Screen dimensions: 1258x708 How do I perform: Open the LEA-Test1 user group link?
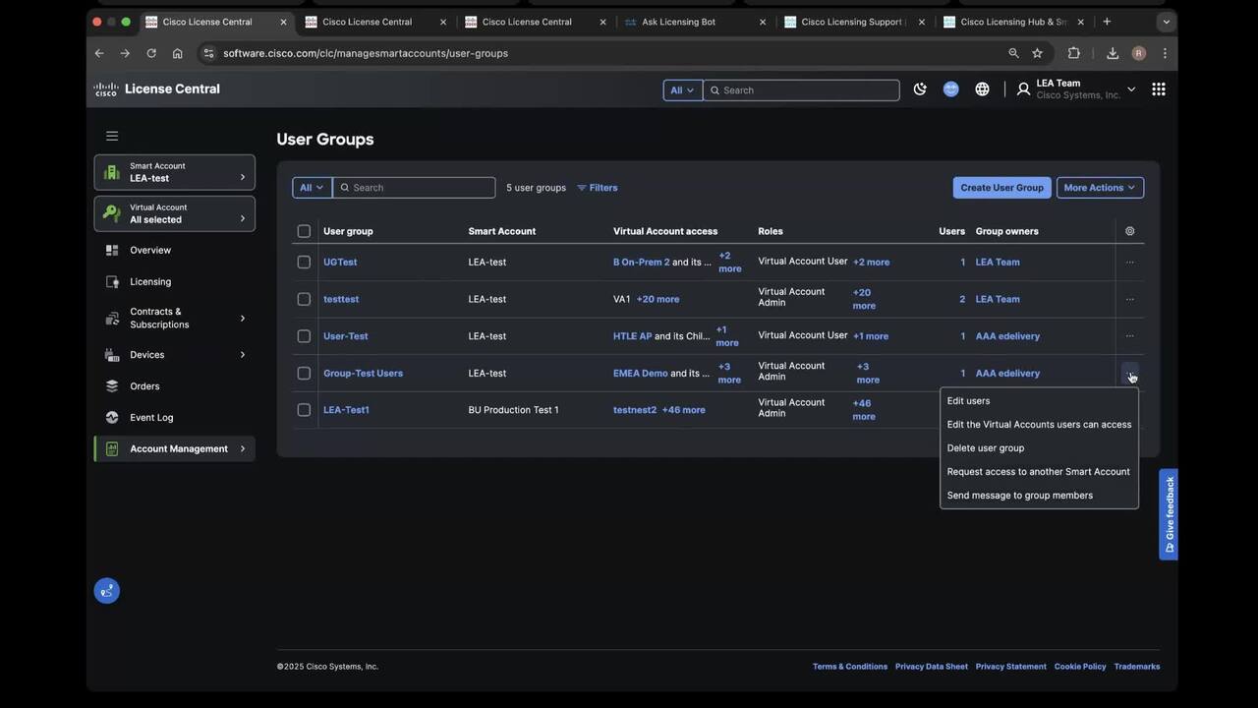click(x=346, y=410)
